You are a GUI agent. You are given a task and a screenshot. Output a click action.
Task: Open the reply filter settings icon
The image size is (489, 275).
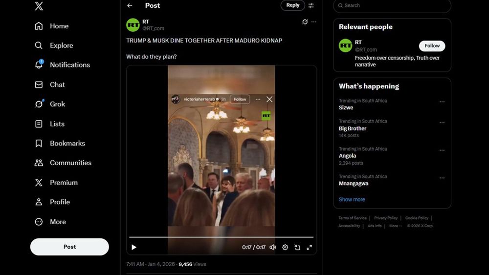[311, 5]
